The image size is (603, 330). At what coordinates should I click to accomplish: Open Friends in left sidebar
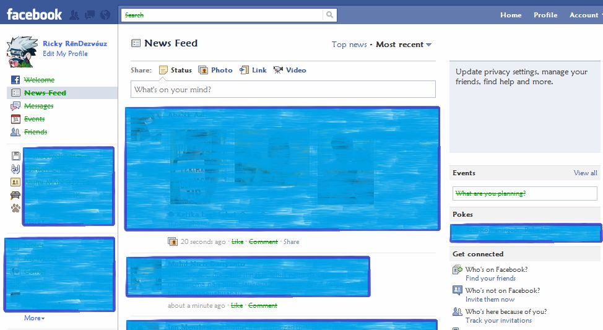(35, 132)
